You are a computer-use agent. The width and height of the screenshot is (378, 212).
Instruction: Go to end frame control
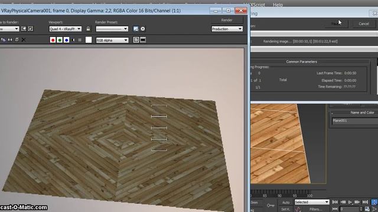pyautogui.click(x=365, y=202)
